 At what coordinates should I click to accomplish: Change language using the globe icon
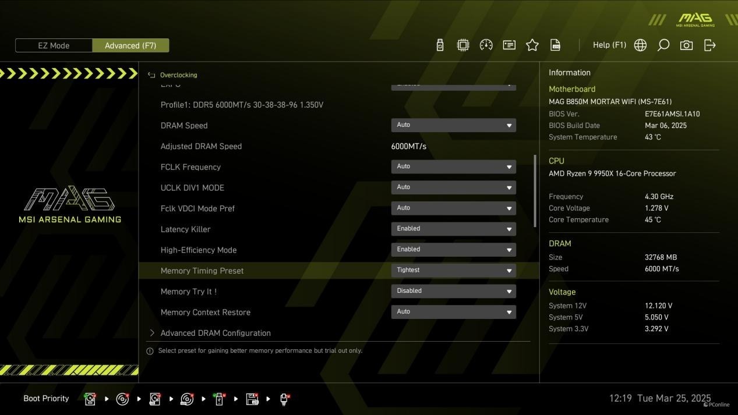point(640,45)
